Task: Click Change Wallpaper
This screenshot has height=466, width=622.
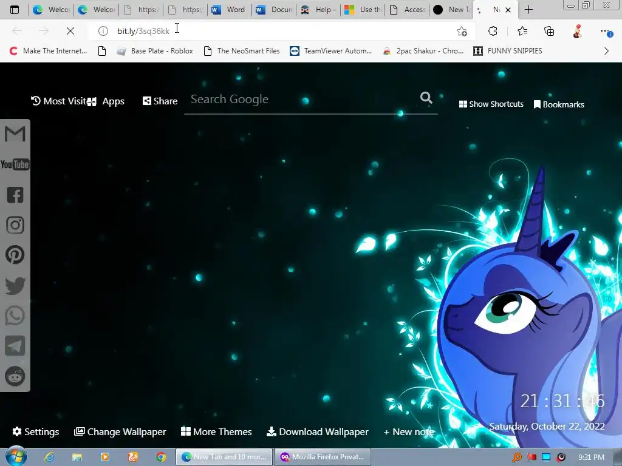Action: click(x=120, y=431)
